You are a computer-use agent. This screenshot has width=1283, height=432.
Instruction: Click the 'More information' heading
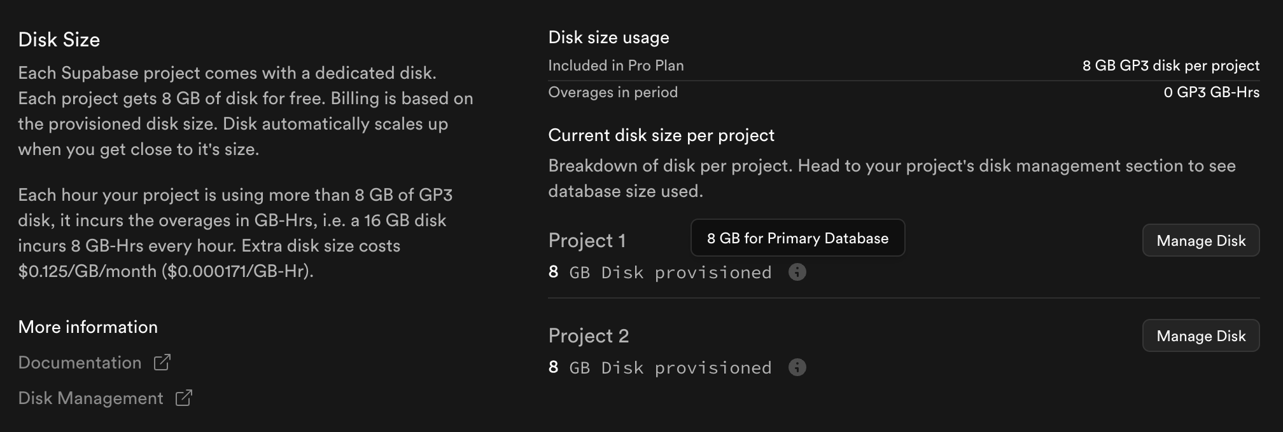click(x=88, y=327)
